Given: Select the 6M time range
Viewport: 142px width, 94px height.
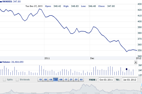Looking at the screenshot, I should tap(61, 80).
